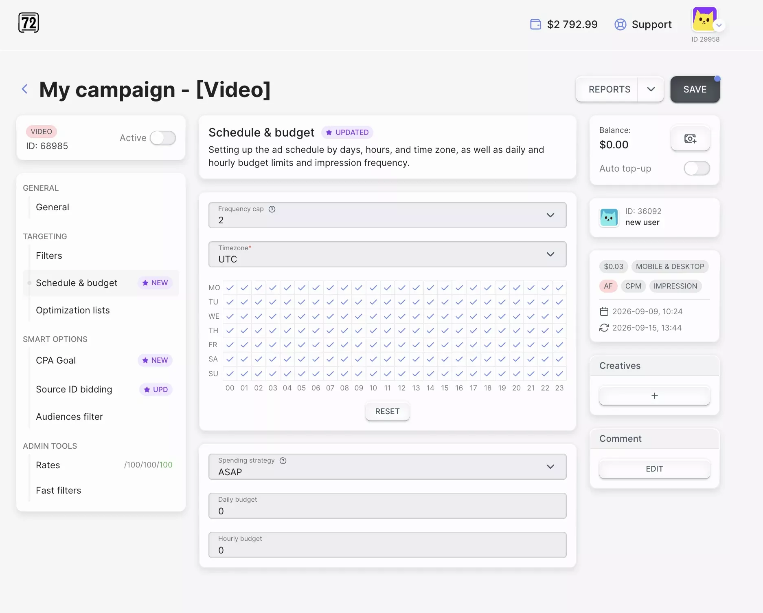Click the UPDATED star badge
763x613 pixels.
(x=347, y=132)
